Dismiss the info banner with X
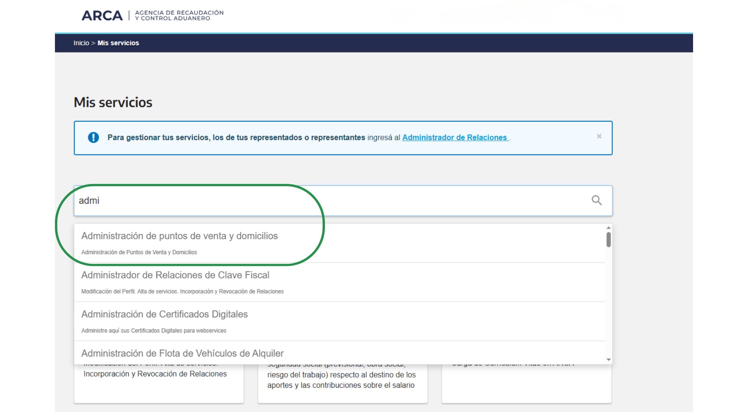The height and width of the screenshot is (420, 748). point(599,136)
